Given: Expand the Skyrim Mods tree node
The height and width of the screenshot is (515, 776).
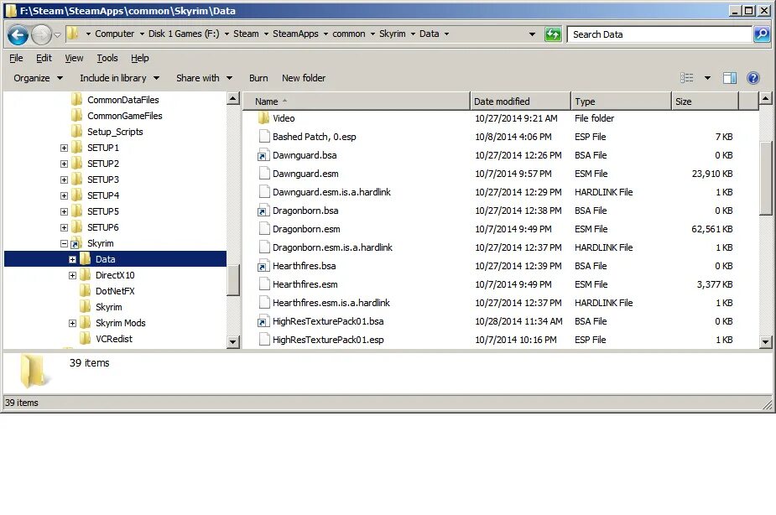Looking at the screenshot, I should coord(72,323).
